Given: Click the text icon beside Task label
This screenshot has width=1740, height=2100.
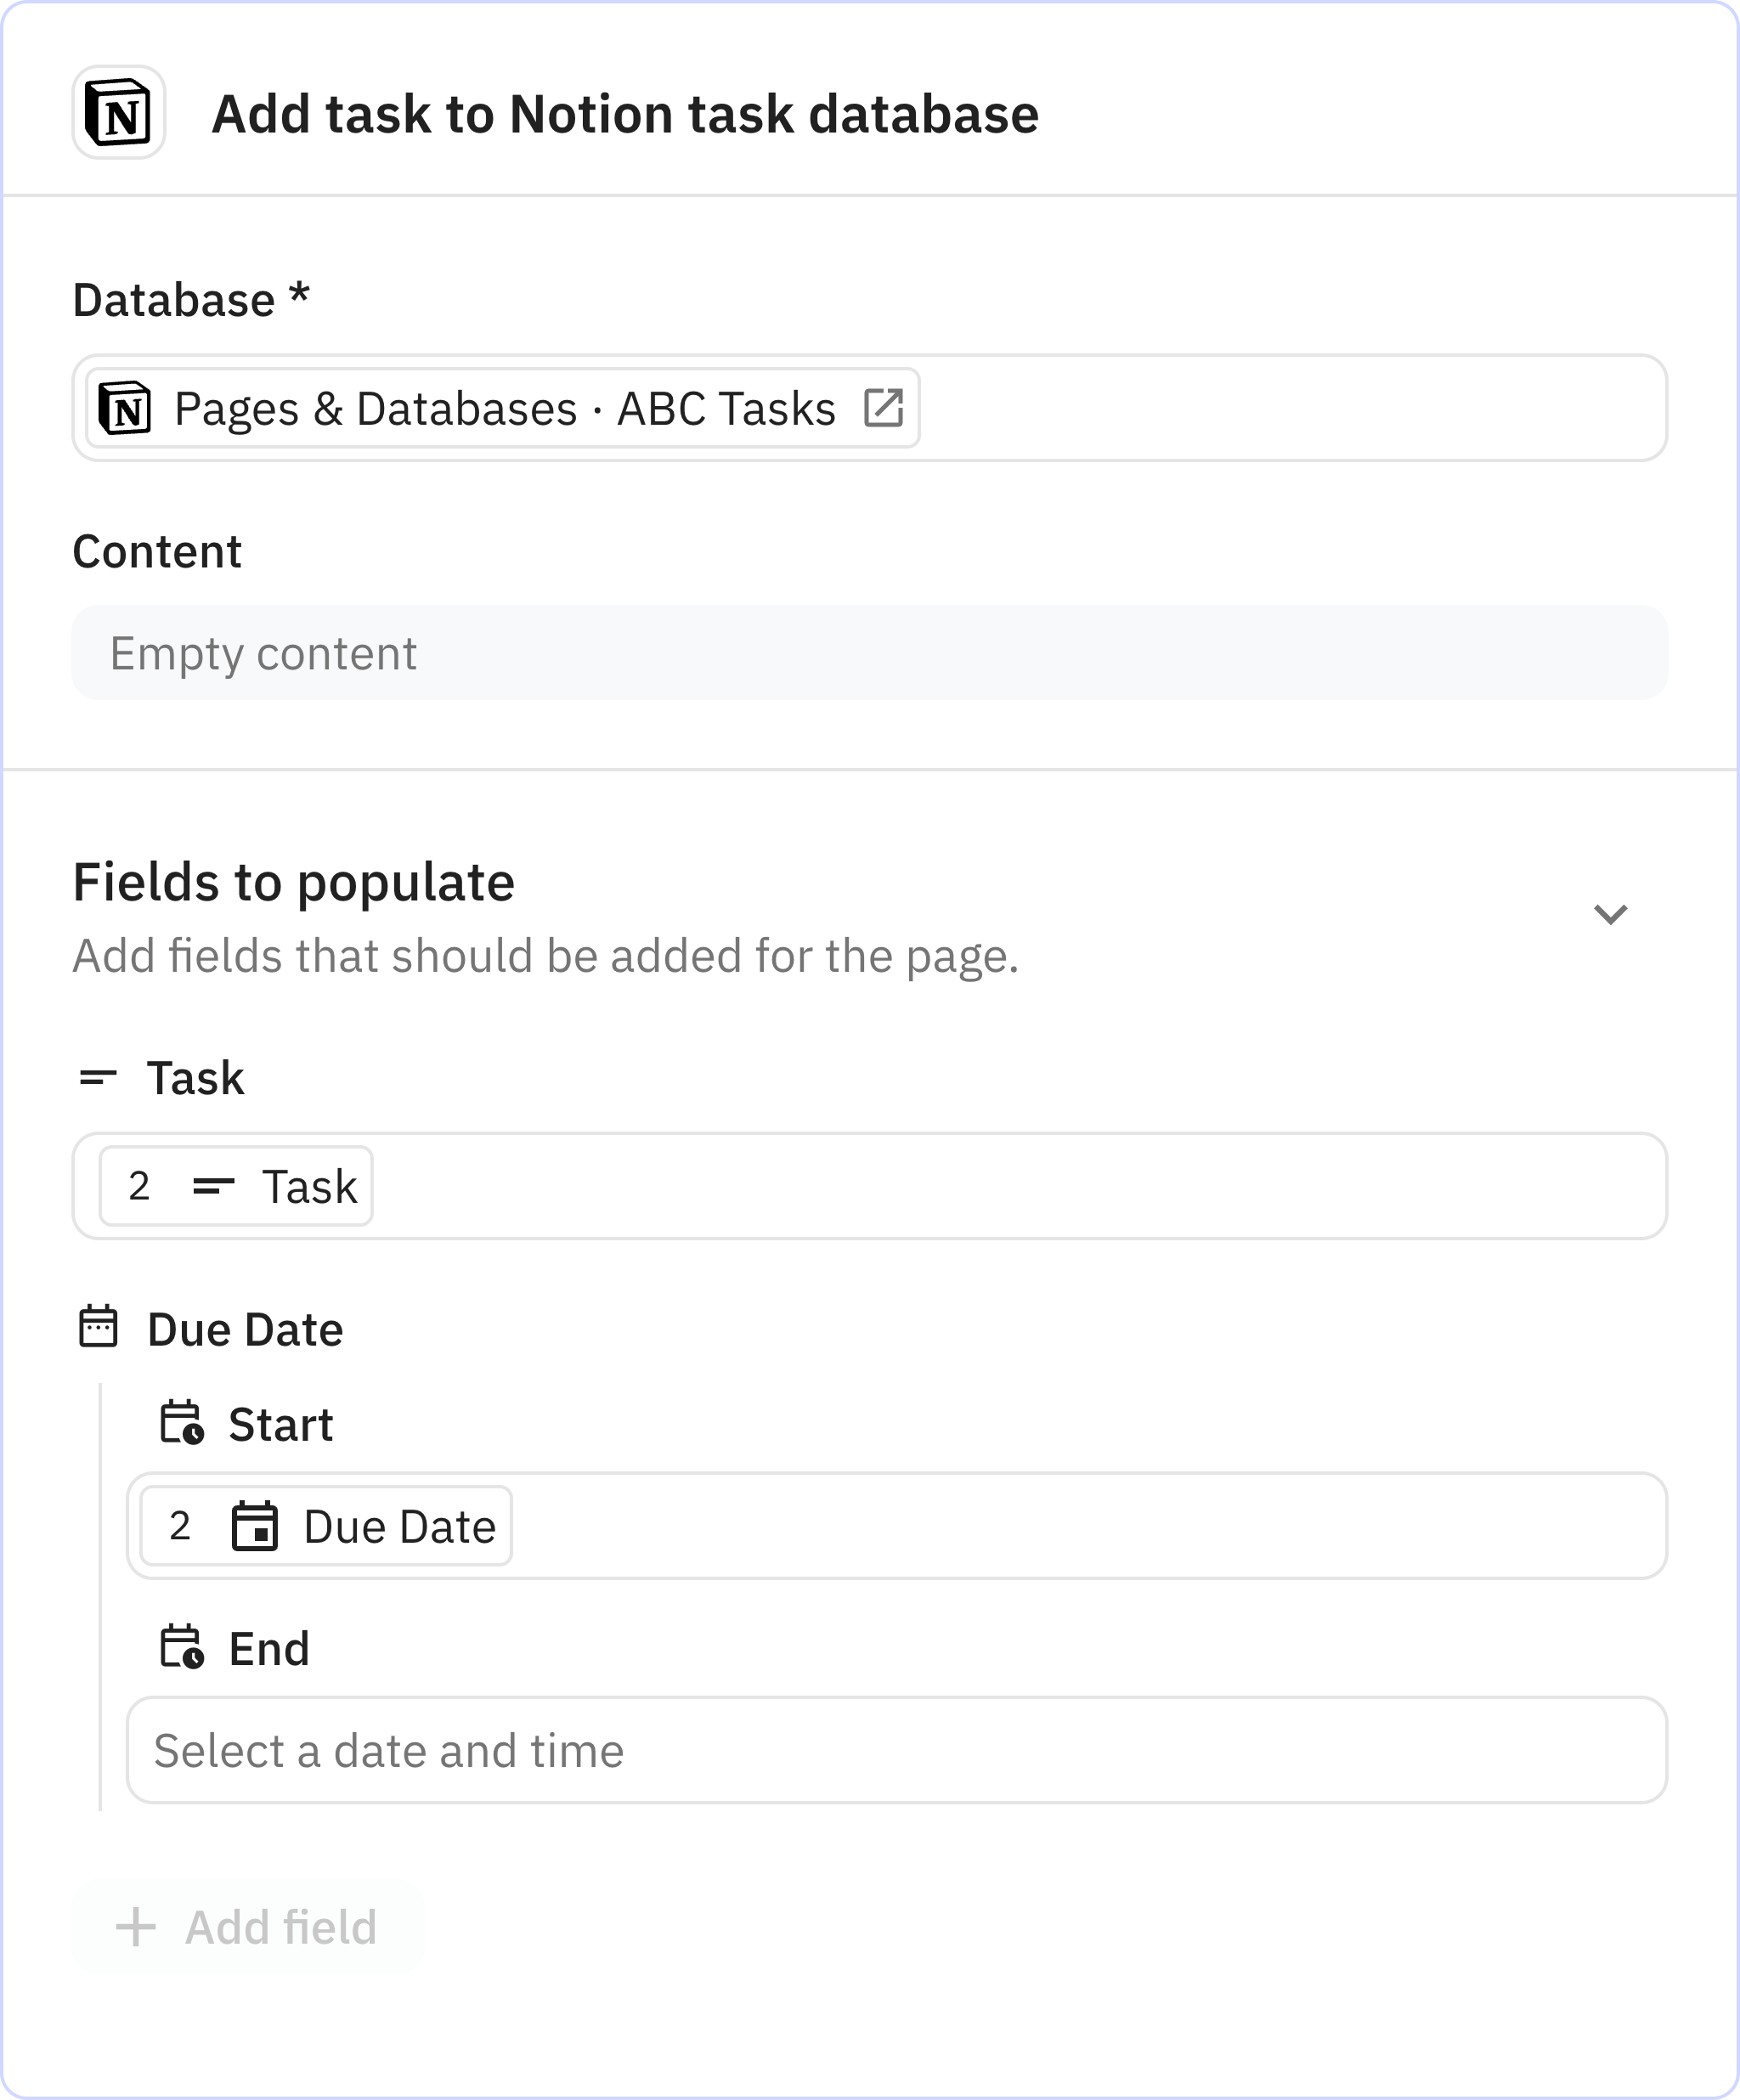Looking at the screenshot, I should click(x=98, y=1077).
